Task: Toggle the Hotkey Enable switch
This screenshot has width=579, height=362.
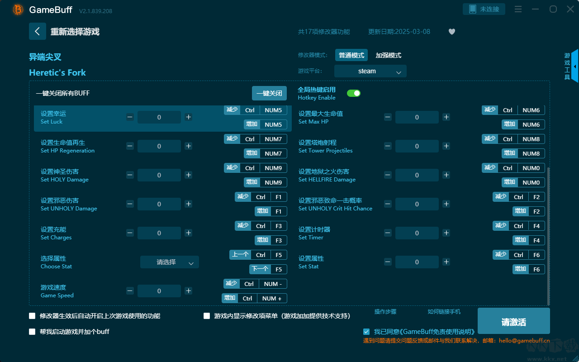Action: coord(354,93)
